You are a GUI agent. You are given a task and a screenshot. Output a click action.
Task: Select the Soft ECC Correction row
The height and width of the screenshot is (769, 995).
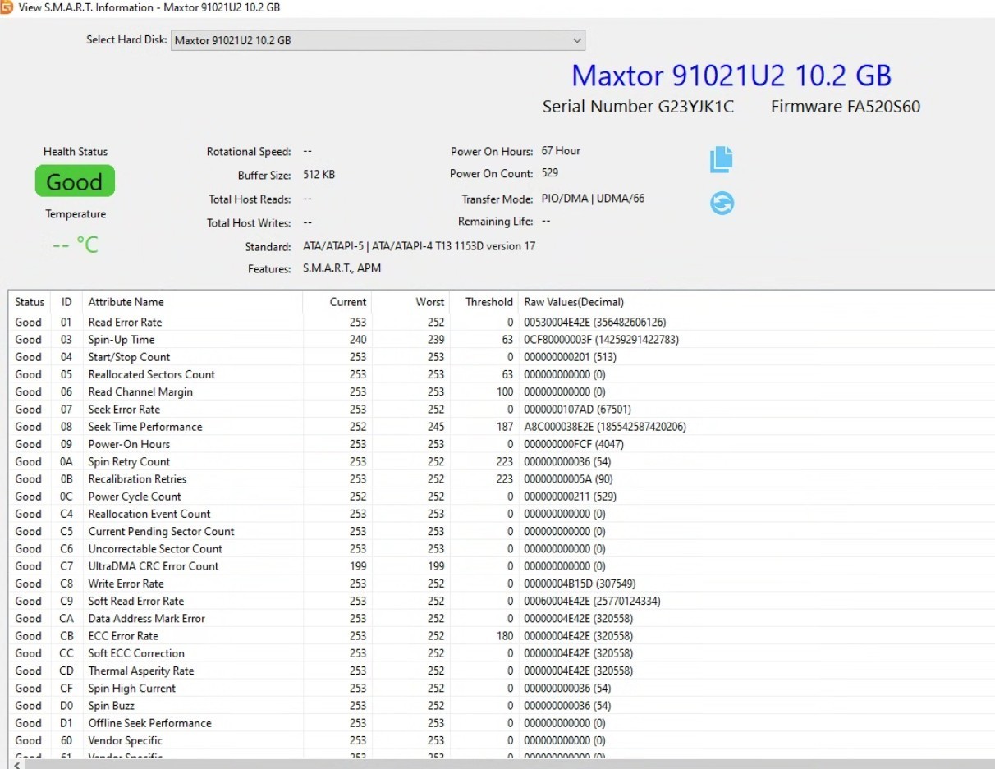pyautogui.click(x=502, y=653)
